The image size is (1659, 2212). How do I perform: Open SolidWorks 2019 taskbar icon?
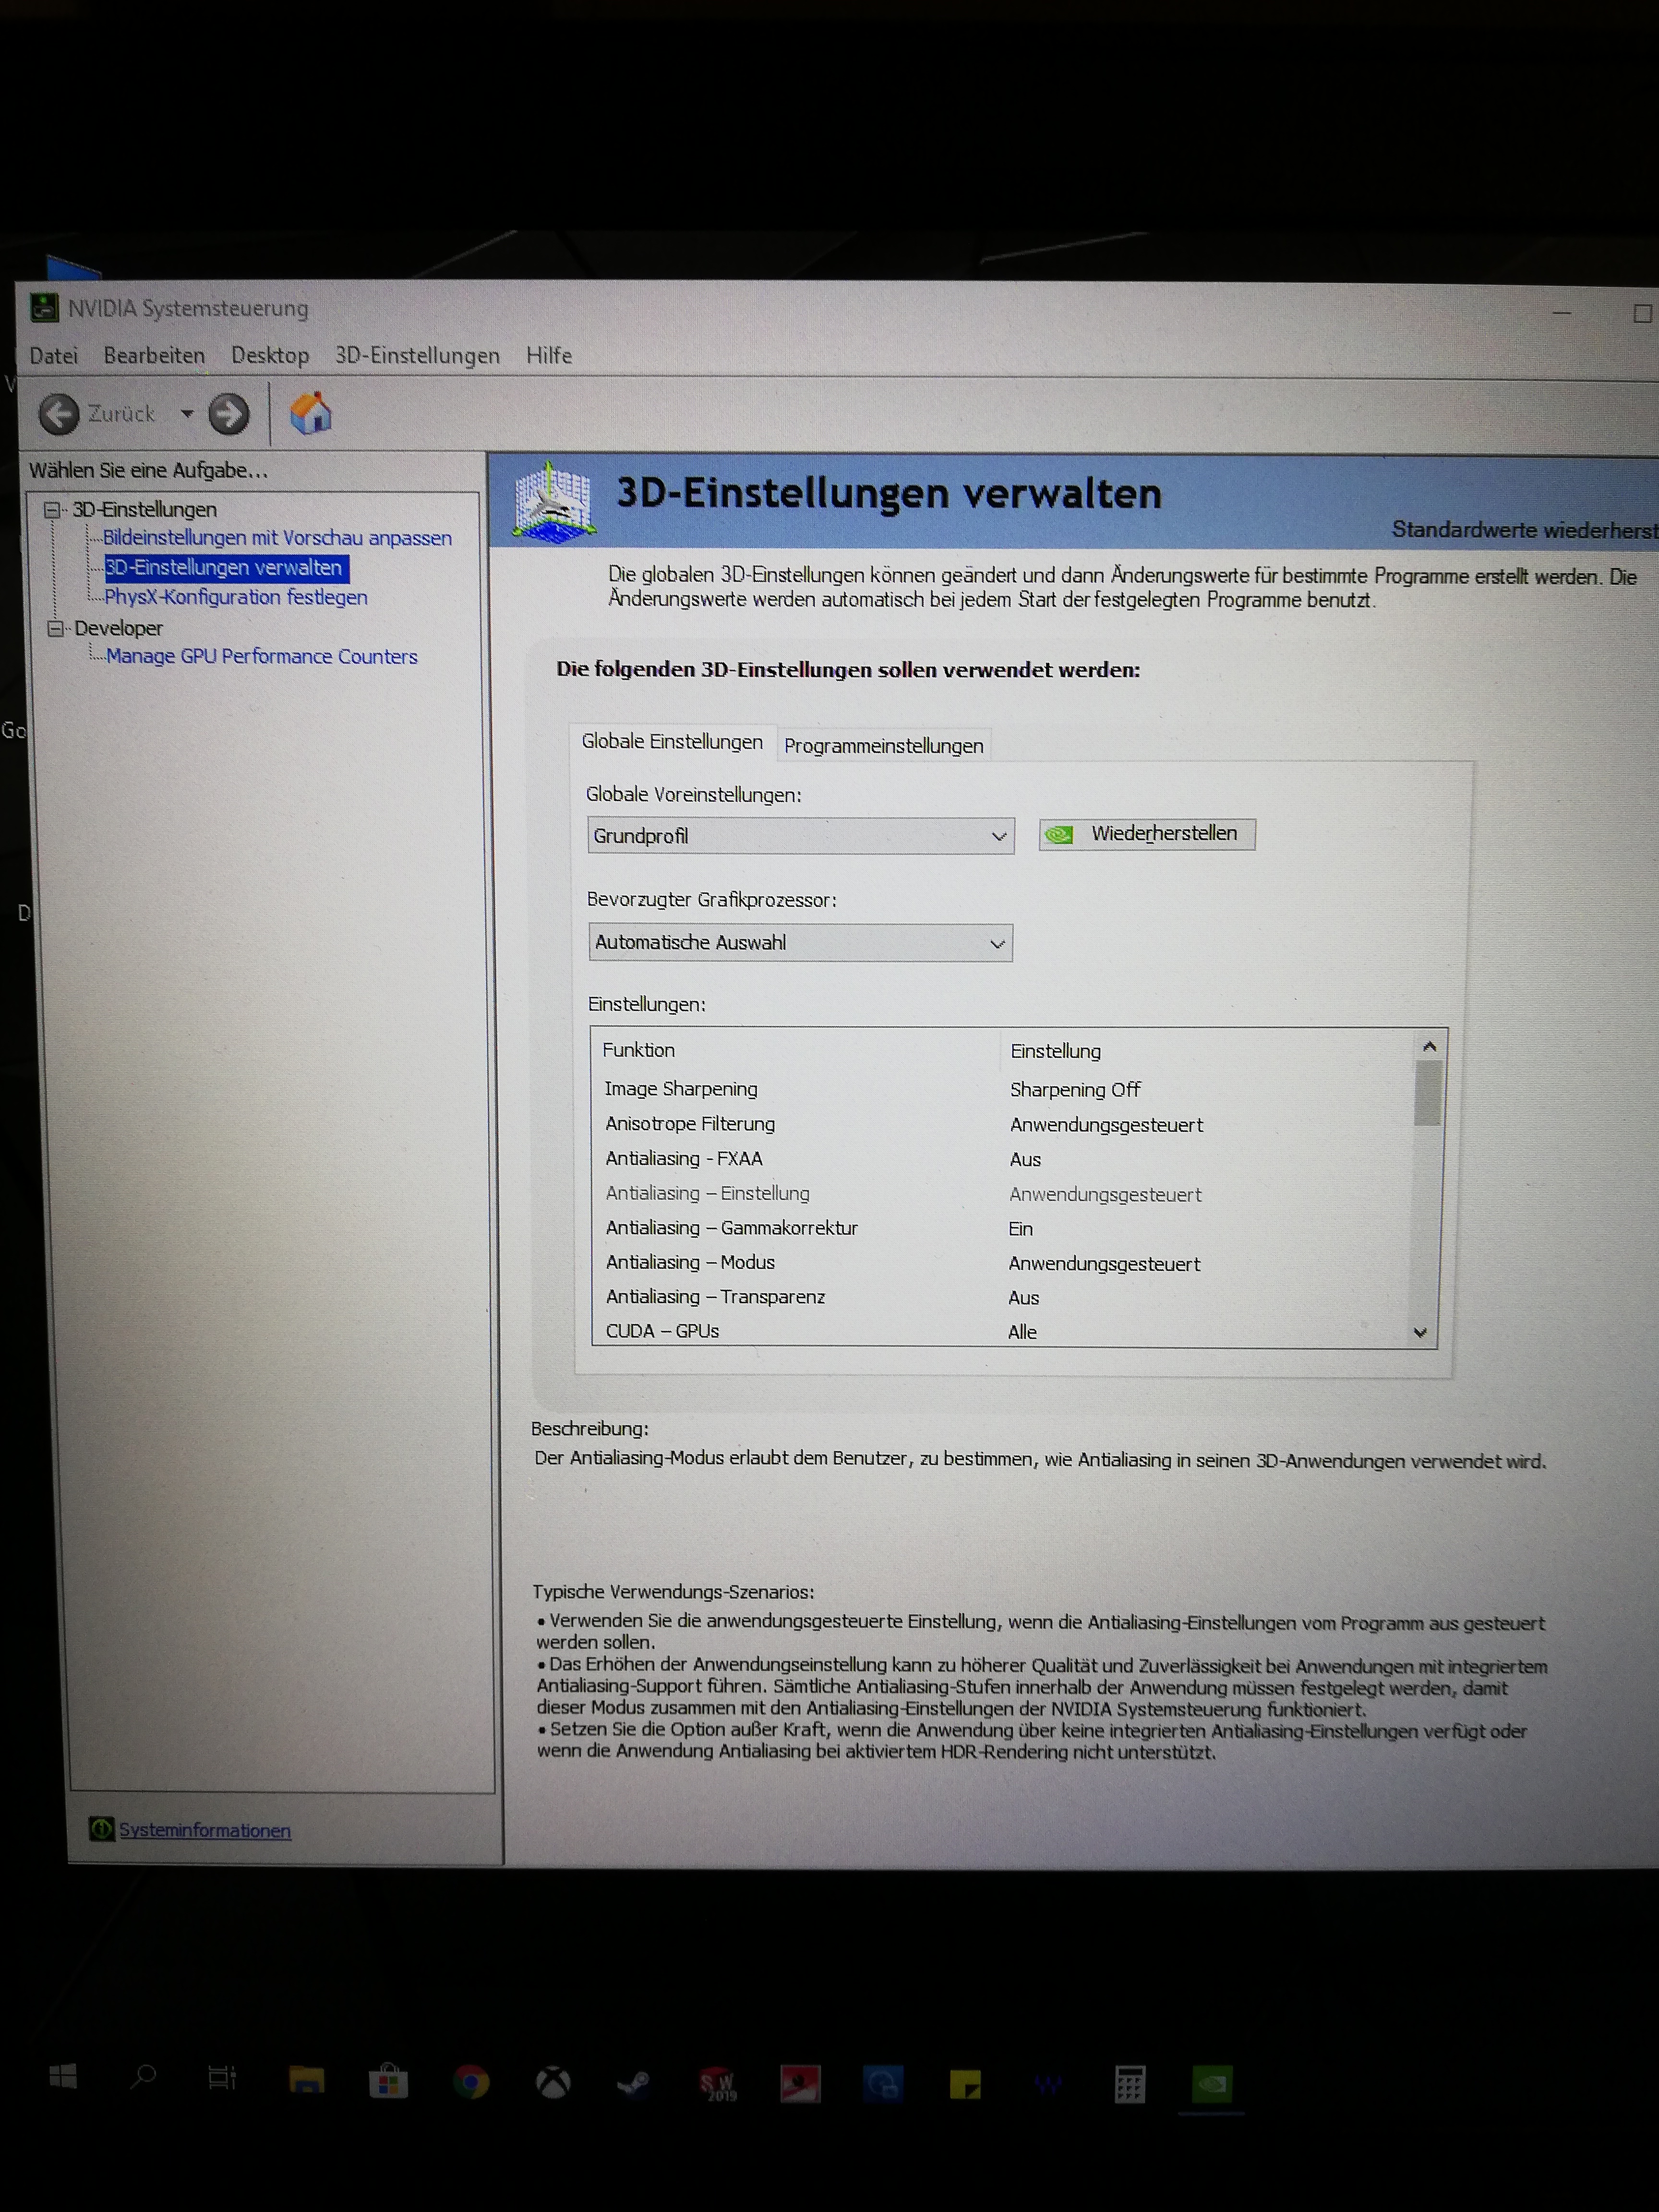pyautogui.click(x=717, y=2084)
